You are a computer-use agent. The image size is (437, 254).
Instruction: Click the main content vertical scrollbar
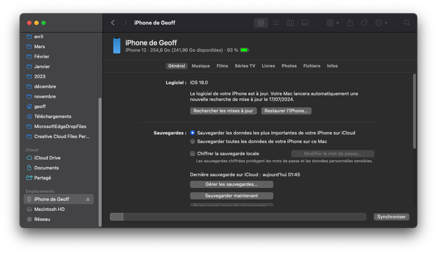tap(414, 111)
